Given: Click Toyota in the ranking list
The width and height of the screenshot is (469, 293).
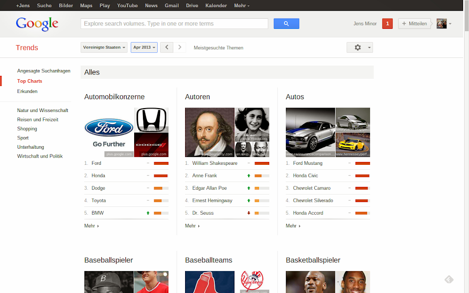Looking at the screenshot, I should click(99, 201).
